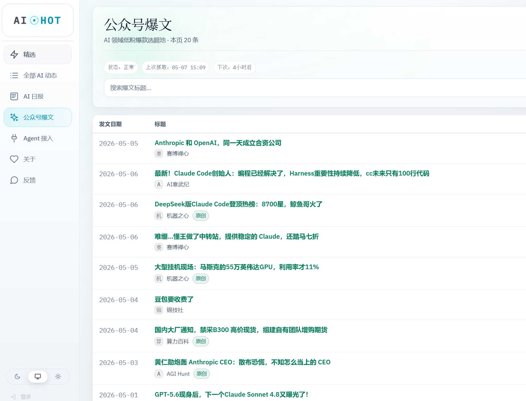
Task: Click the 下次：4小时后 pill
Action: pos(234,67)
